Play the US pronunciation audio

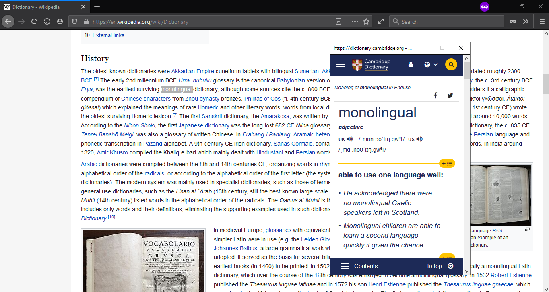(x=419, y=139)
